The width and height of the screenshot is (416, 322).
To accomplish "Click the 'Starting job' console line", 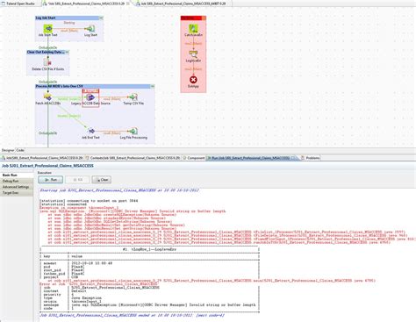I will pos(119,190).
